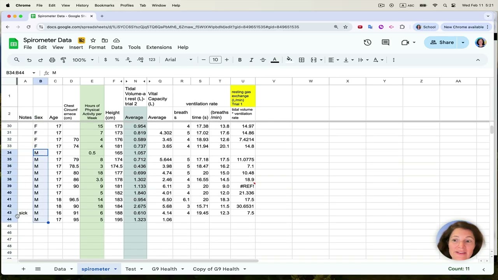Open the Format menu
Image resolution: width=498 pixels, height=280 pixels.
tap(97, 47)
